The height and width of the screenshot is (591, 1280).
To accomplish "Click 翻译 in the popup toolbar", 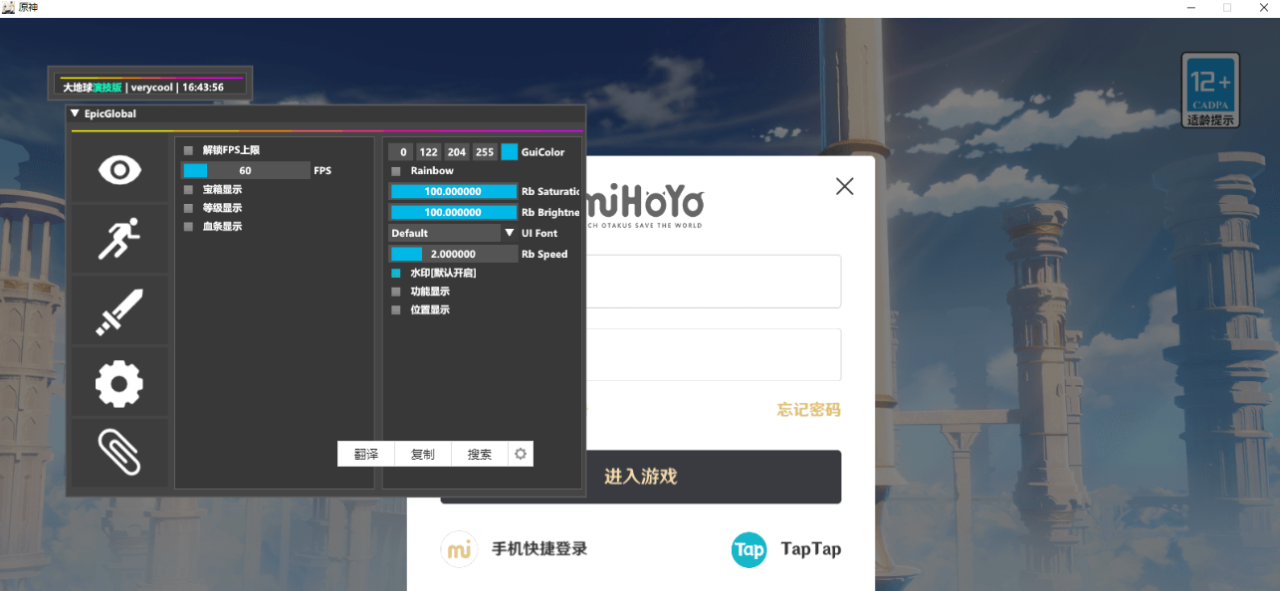I will point(366,454).
